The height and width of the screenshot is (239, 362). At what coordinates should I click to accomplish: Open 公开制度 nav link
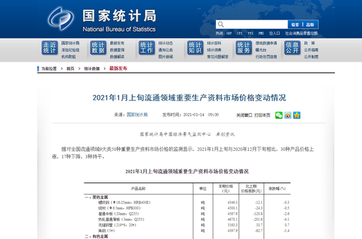pyautogui.click(x=311, y=56)
